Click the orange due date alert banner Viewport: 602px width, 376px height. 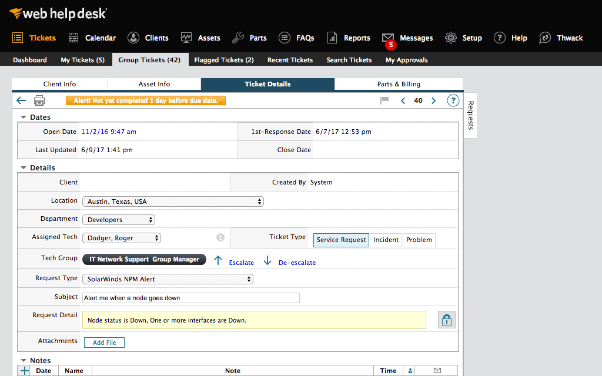click(x=146, y=100)
